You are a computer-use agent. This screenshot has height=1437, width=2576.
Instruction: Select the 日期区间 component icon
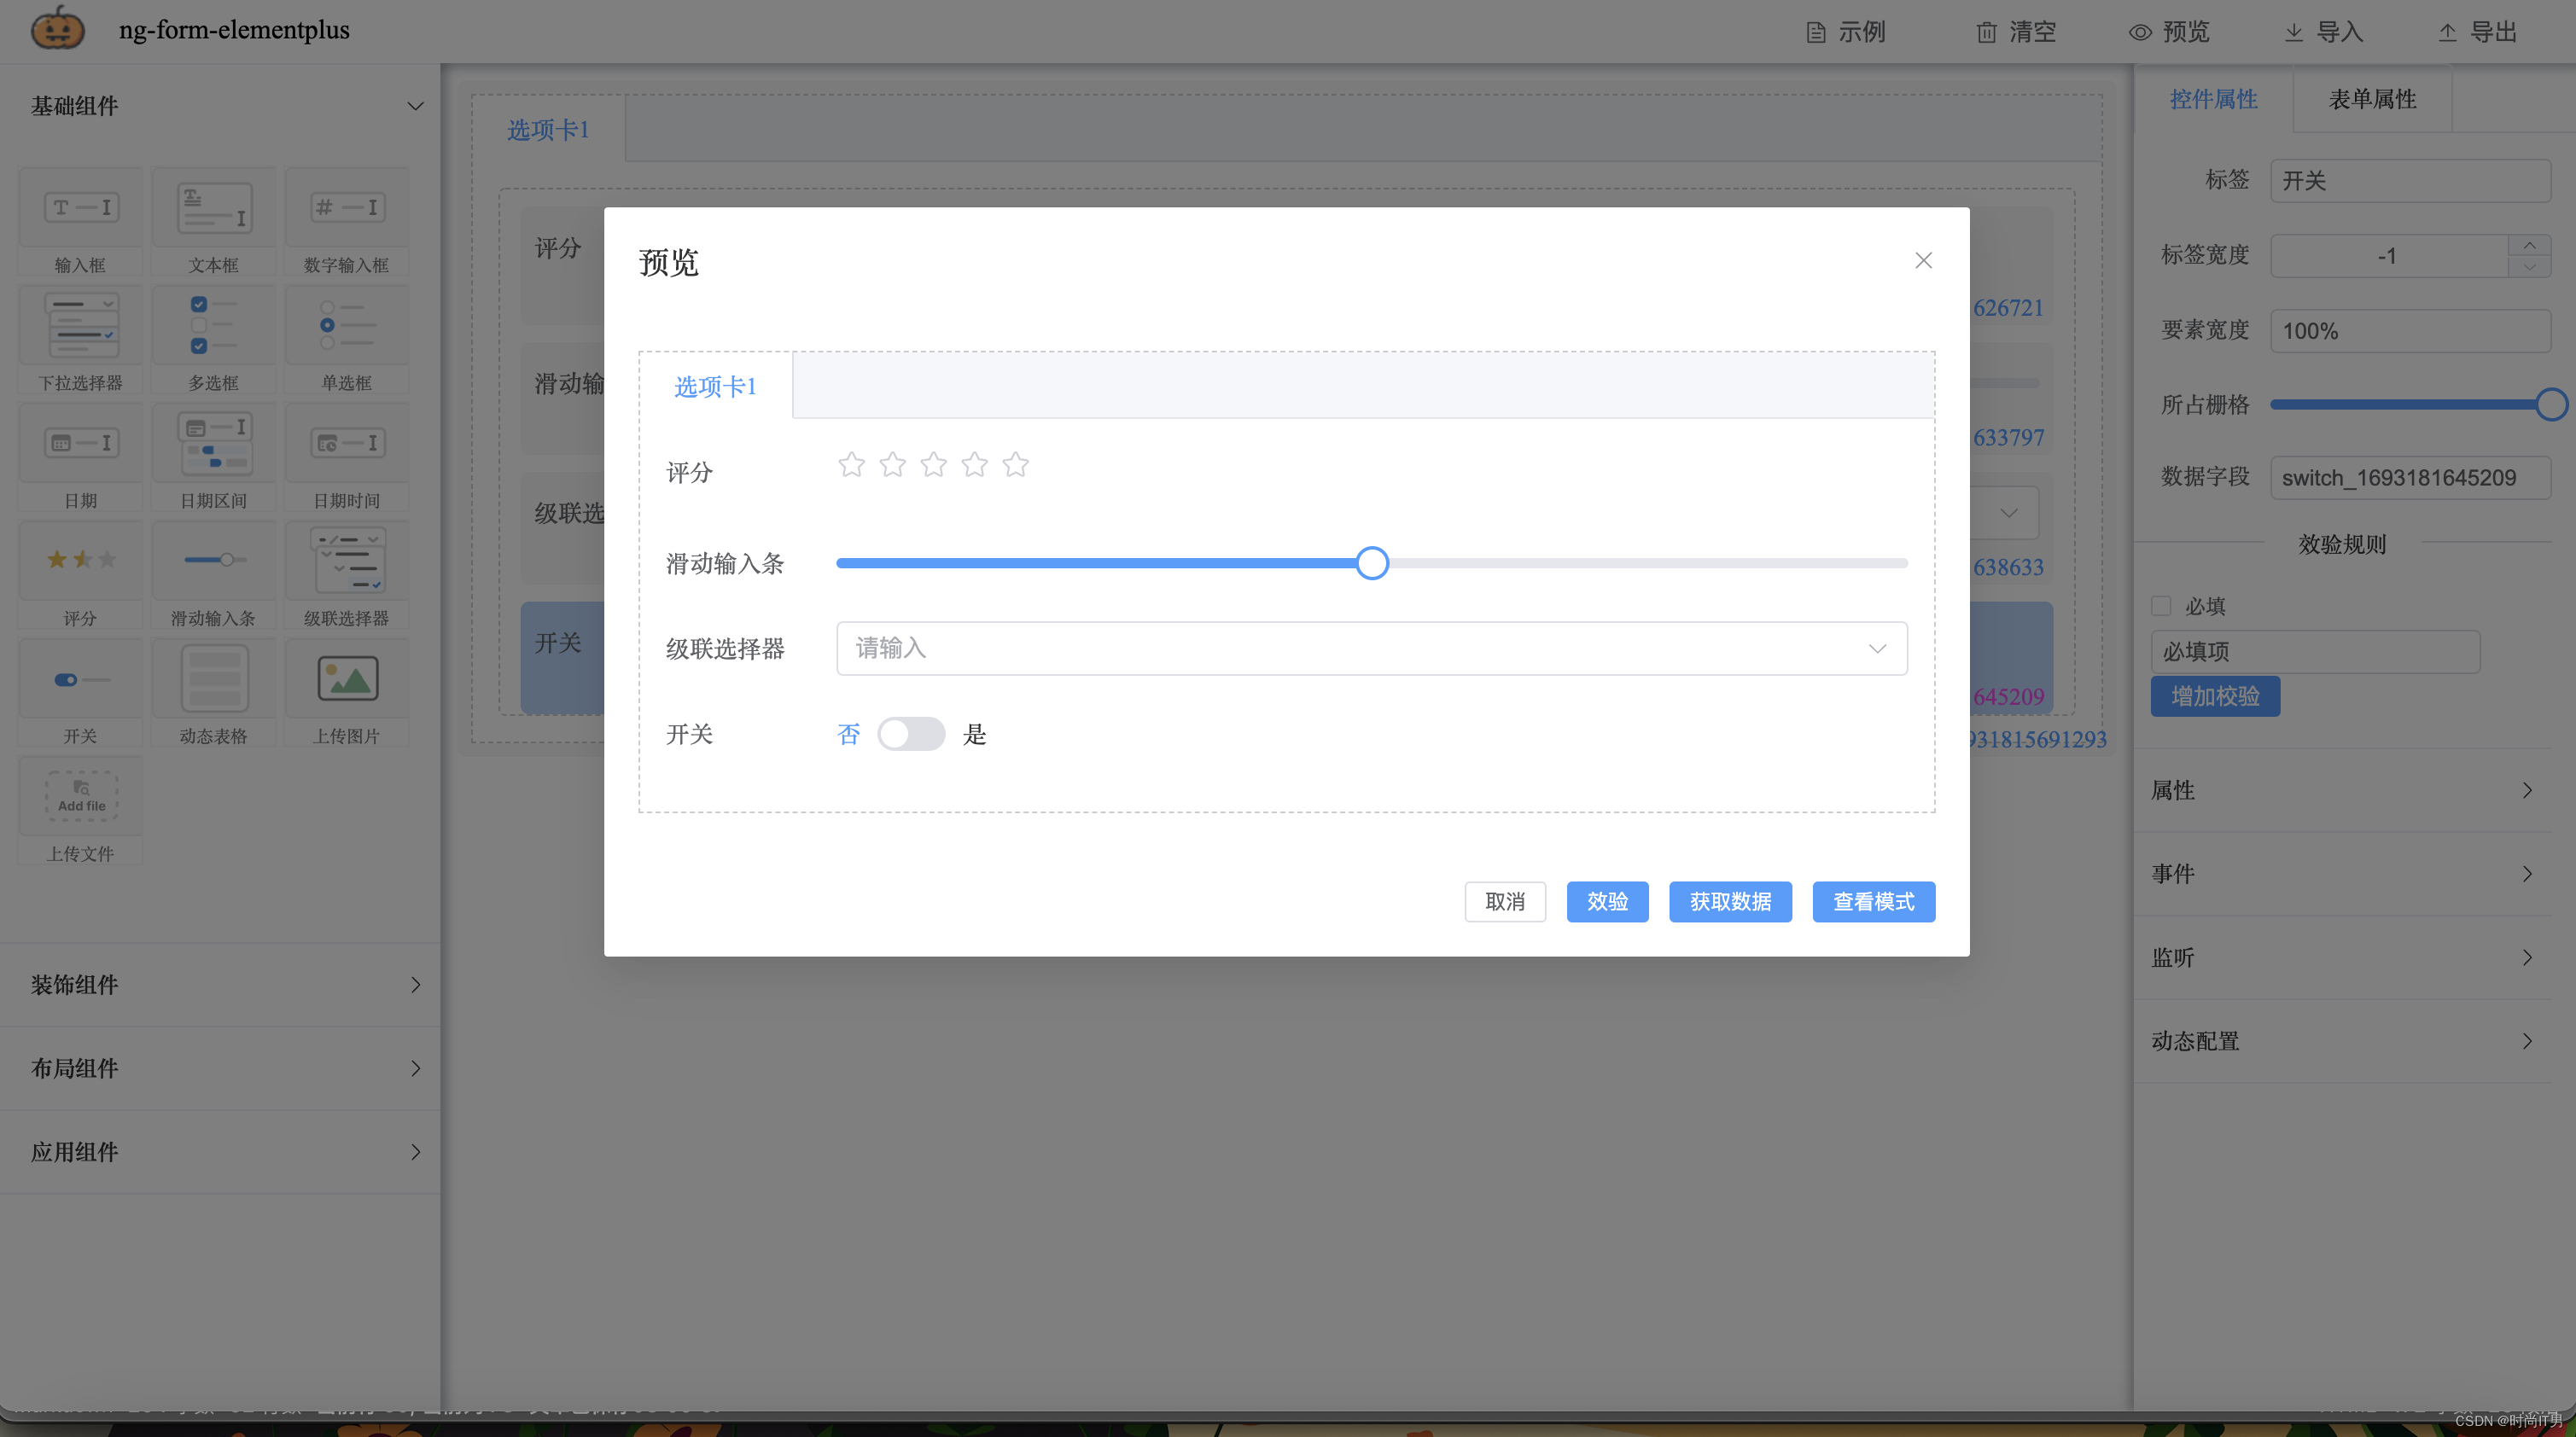point(214,443)
